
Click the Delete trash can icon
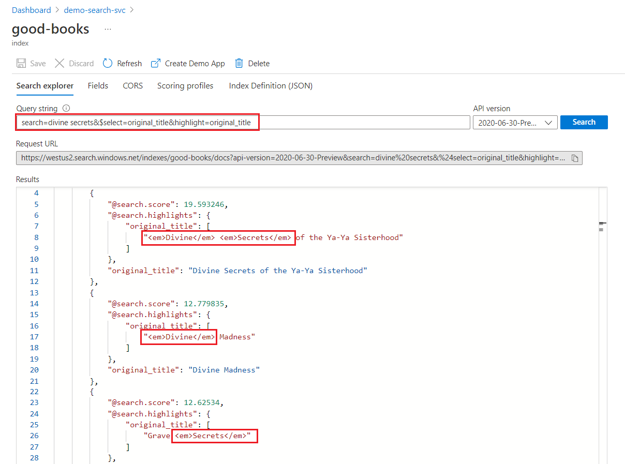(239, 64)
